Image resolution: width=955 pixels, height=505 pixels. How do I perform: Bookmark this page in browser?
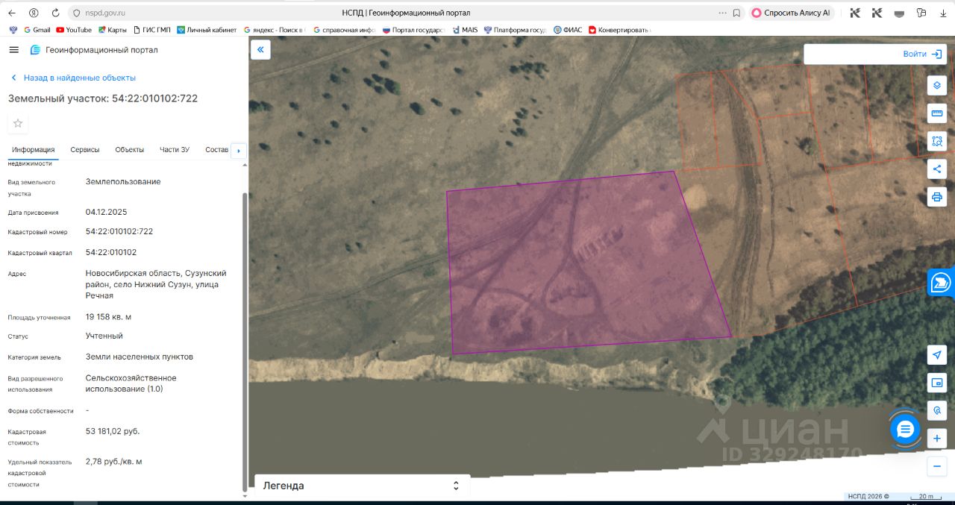[736, 13]
